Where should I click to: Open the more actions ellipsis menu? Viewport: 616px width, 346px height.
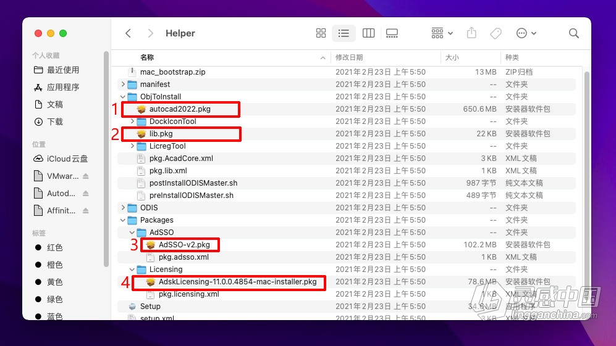click(x=526, y=33)
